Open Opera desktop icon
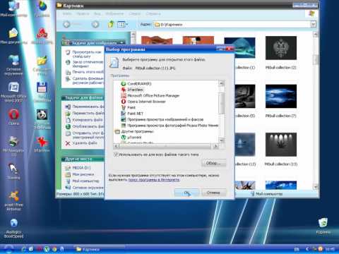The height and width of the screenshot is (254, 339). click(x=13, y=117)
